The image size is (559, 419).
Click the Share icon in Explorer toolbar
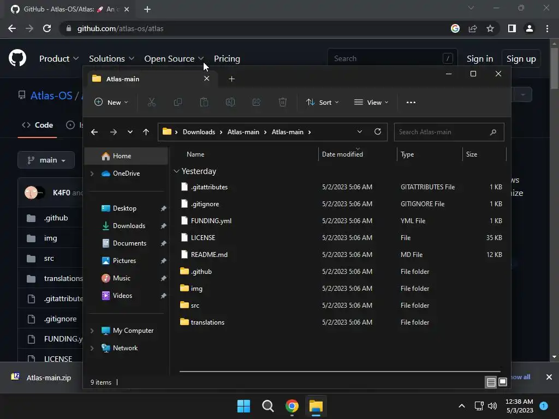click(257, 102)
